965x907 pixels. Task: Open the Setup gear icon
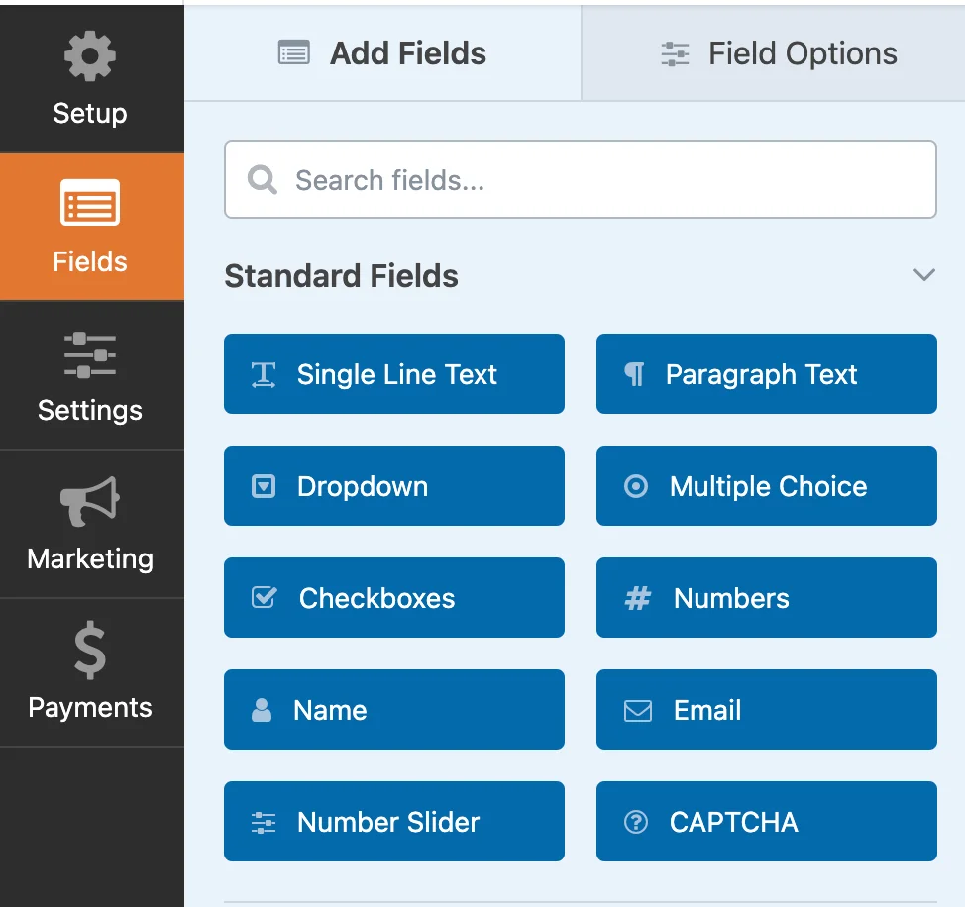[x=90, y=56]
